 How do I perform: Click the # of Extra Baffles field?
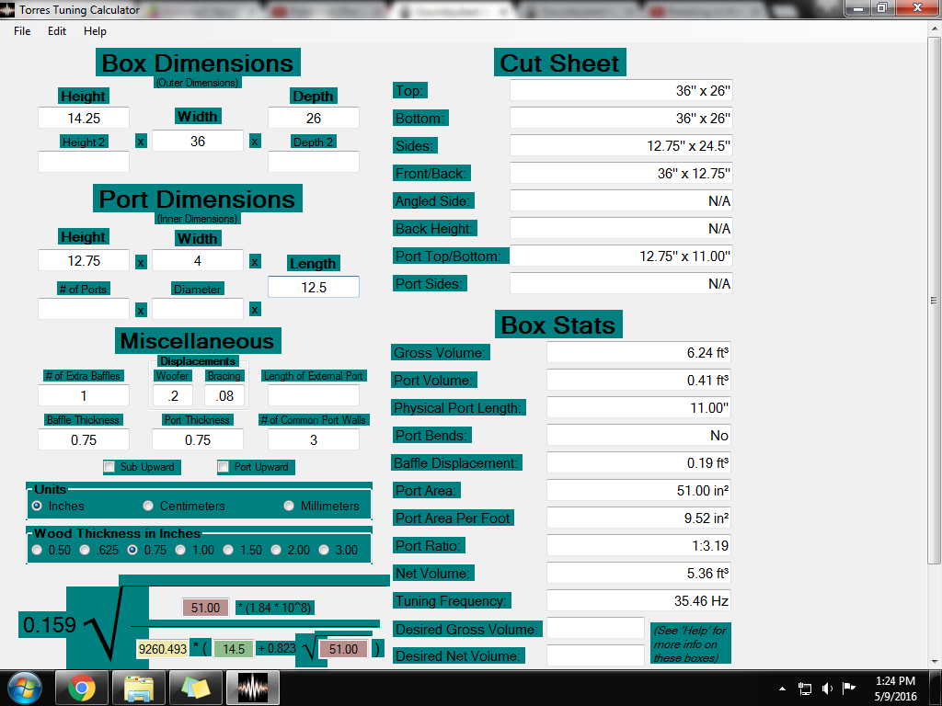tap(84, 395)
